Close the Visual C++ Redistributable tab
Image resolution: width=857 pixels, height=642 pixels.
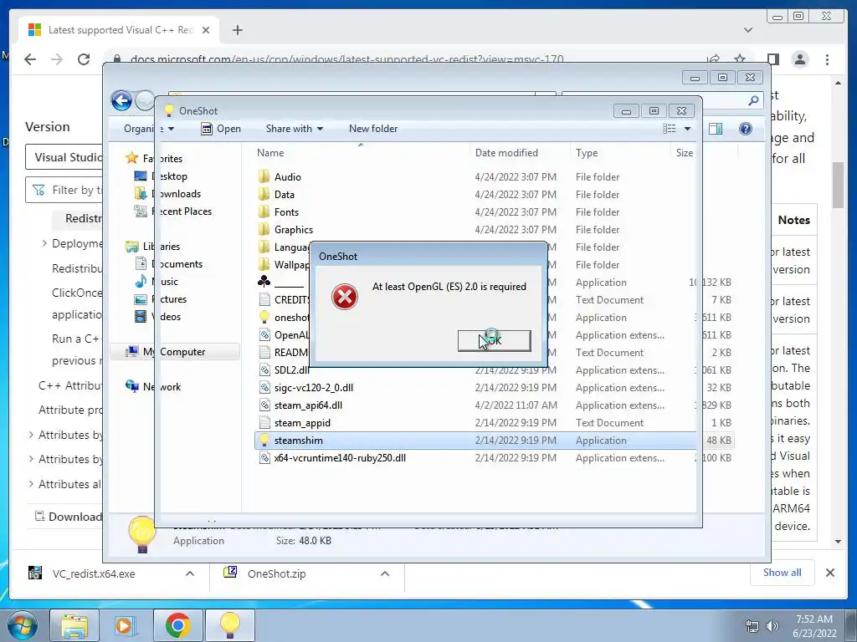coord(206,30)
